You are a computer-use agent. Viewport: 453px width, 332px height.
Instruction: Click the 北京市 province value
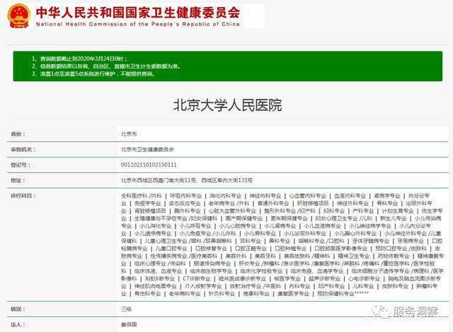coord(128,134)
